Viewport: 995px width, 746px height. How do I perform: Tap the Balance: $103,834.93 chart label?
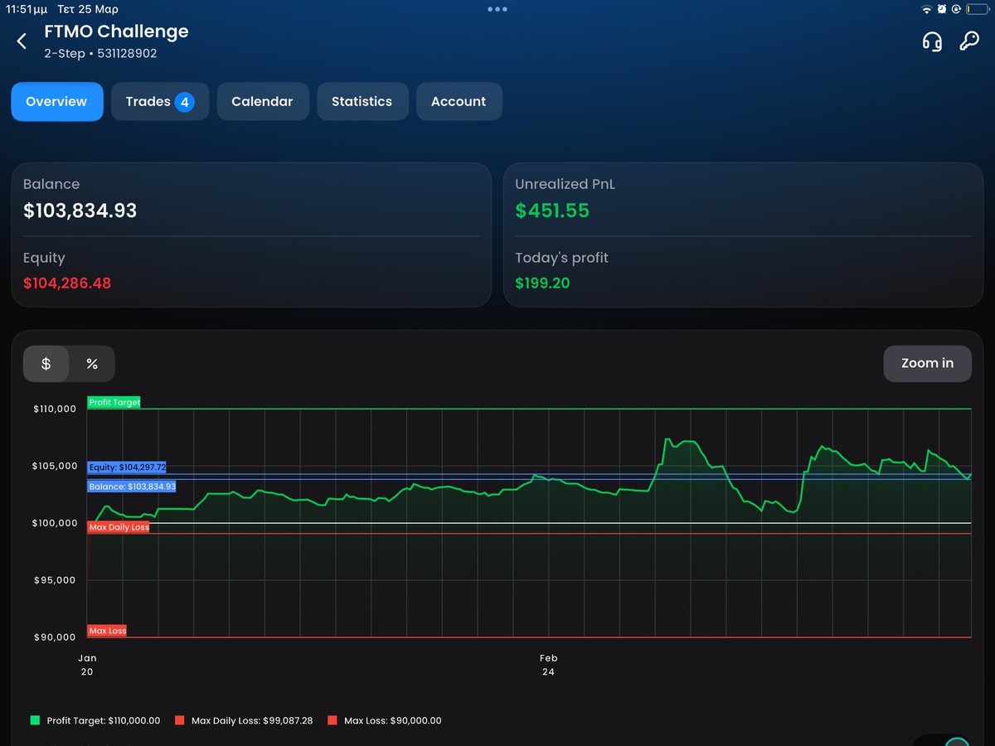coord(132,487)
